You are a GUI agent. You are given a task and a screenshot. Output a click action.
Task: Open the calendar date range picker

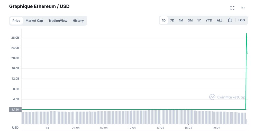point(230,20)
